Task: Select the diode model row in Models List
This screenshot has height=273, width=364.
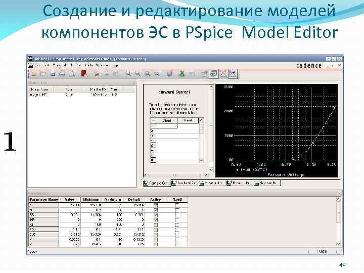Action: pyautogui.click(x=82, y=95)
